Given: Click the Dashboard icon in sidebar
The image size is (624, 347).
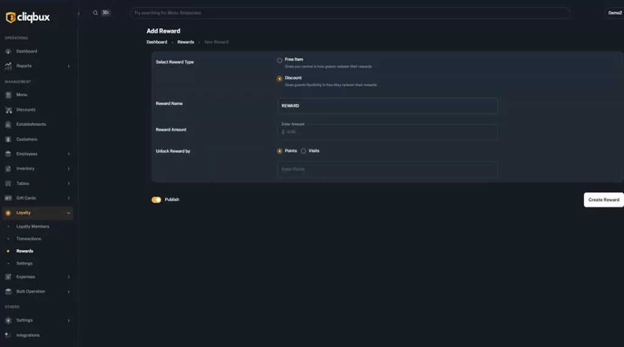Looking at the screenshot, I should pyautogui.click(x=9, y=51).
